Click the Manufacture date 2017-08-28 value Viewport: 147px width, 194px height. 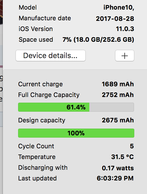click(x=115, y=19)
